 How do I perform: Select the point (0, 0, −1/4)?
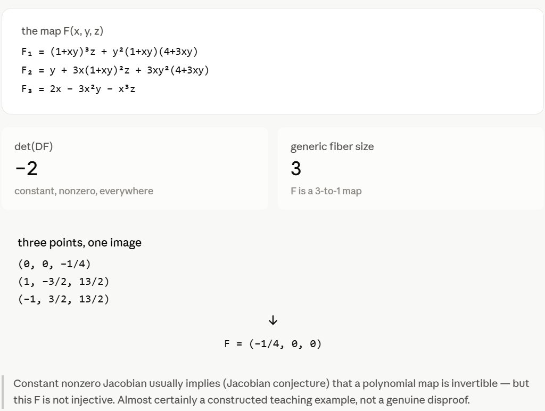coord(55,264)
